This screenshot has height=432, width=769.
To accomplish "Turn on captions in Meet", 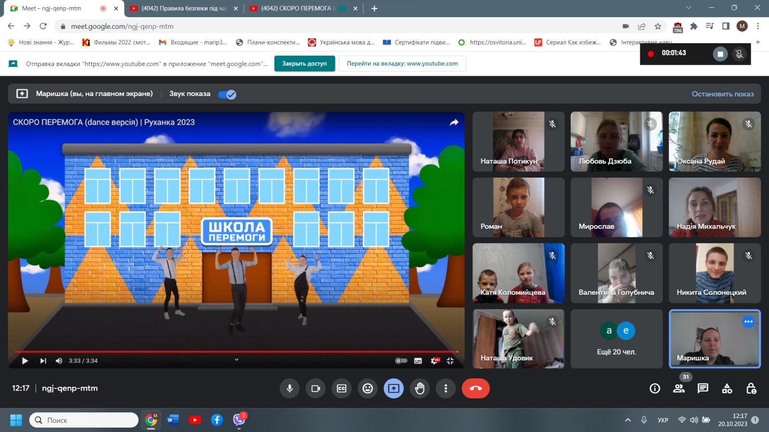I will click(x=342, y=388).
